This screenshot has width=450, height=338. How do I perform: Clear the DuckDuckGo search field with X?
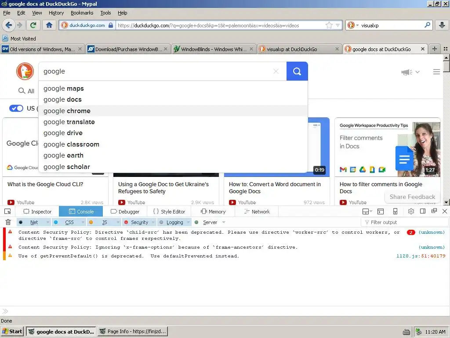(x=276, y=71)
